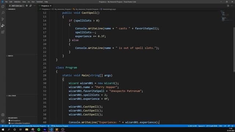235x132 pixels.
Task: Open Task View from the taskbar
Action: click(21, 129)
